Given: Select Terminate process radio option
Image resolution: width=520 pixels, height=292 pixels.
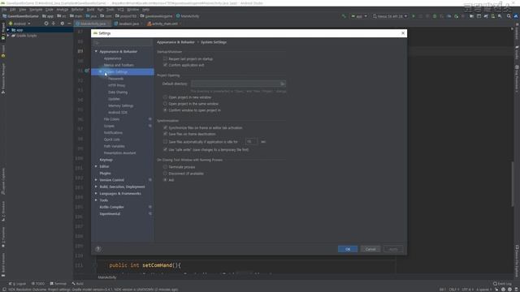Looking at the screenshot, I should (x=165, y=167).
